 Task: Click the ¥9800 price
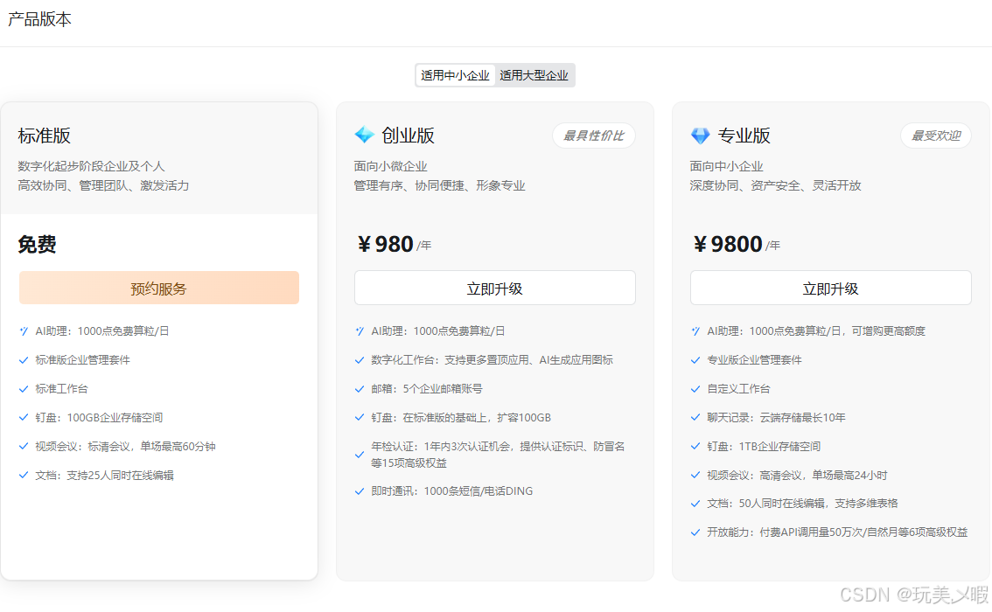[728, 244]
